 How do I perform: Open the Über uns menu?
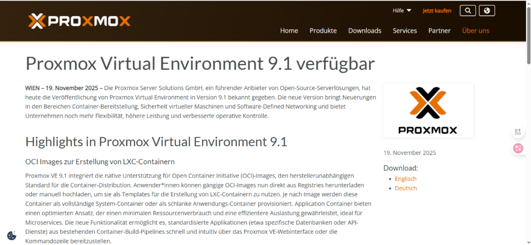coord(475,31)
